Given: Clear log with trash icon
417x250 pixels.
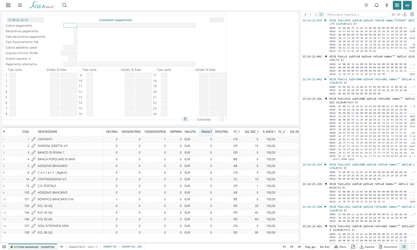Looking at the screenshot, I should coord(412,14).
